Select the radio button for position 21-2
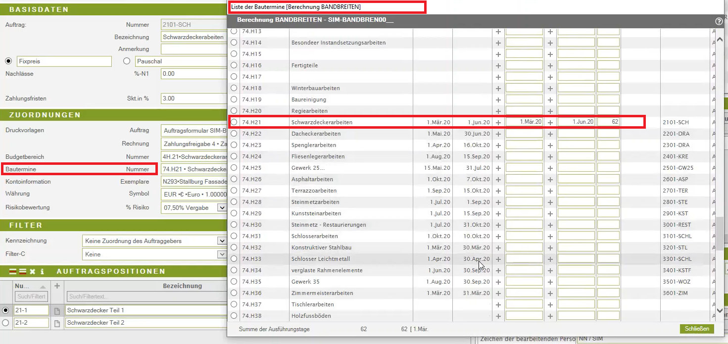Screen dimensions: 728x344 click(6, 323)
